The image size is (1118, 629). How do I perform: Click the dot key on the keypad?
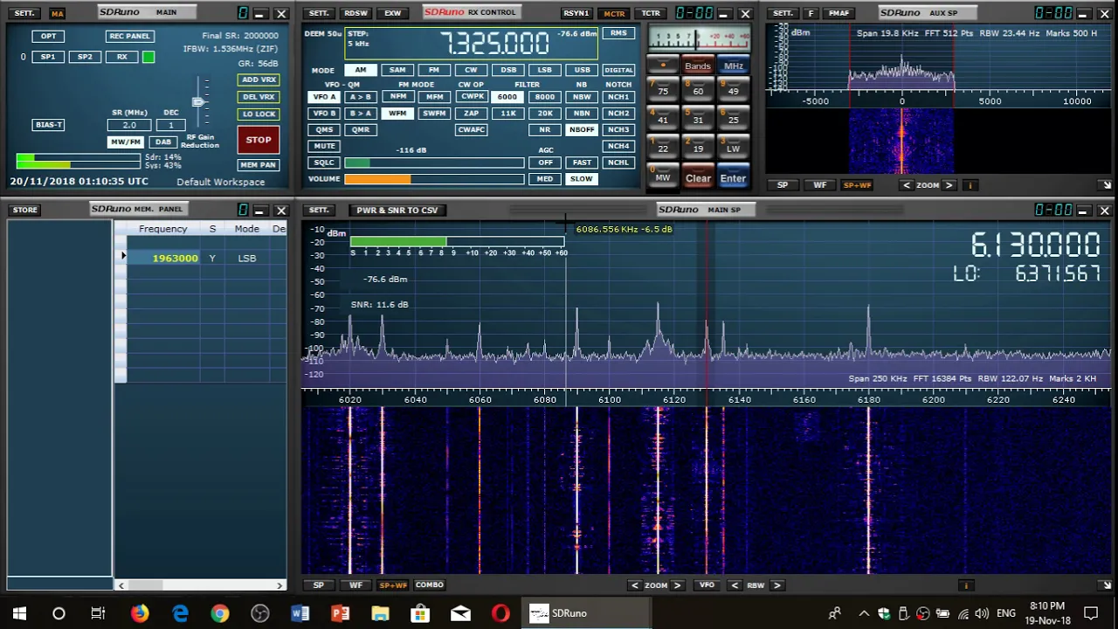pos(663,66)
